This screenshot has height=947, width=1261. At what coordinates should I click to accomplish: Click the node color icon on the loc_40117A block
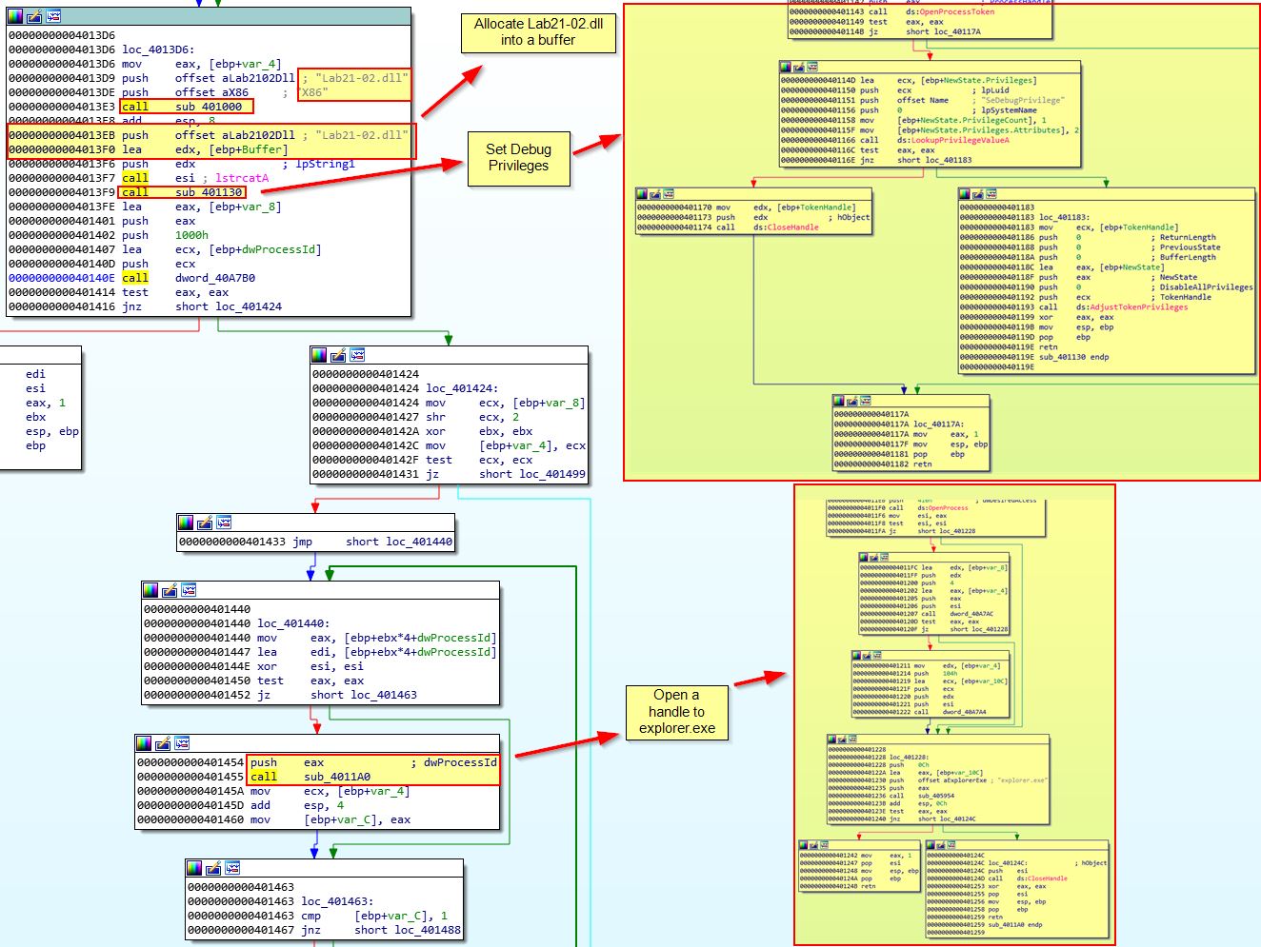839,402
